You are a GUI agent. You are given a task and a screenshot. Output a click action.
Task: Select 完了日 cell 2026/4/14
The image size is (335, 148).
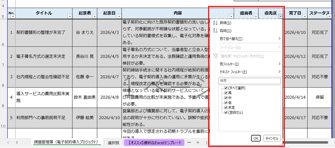(295, 97)
